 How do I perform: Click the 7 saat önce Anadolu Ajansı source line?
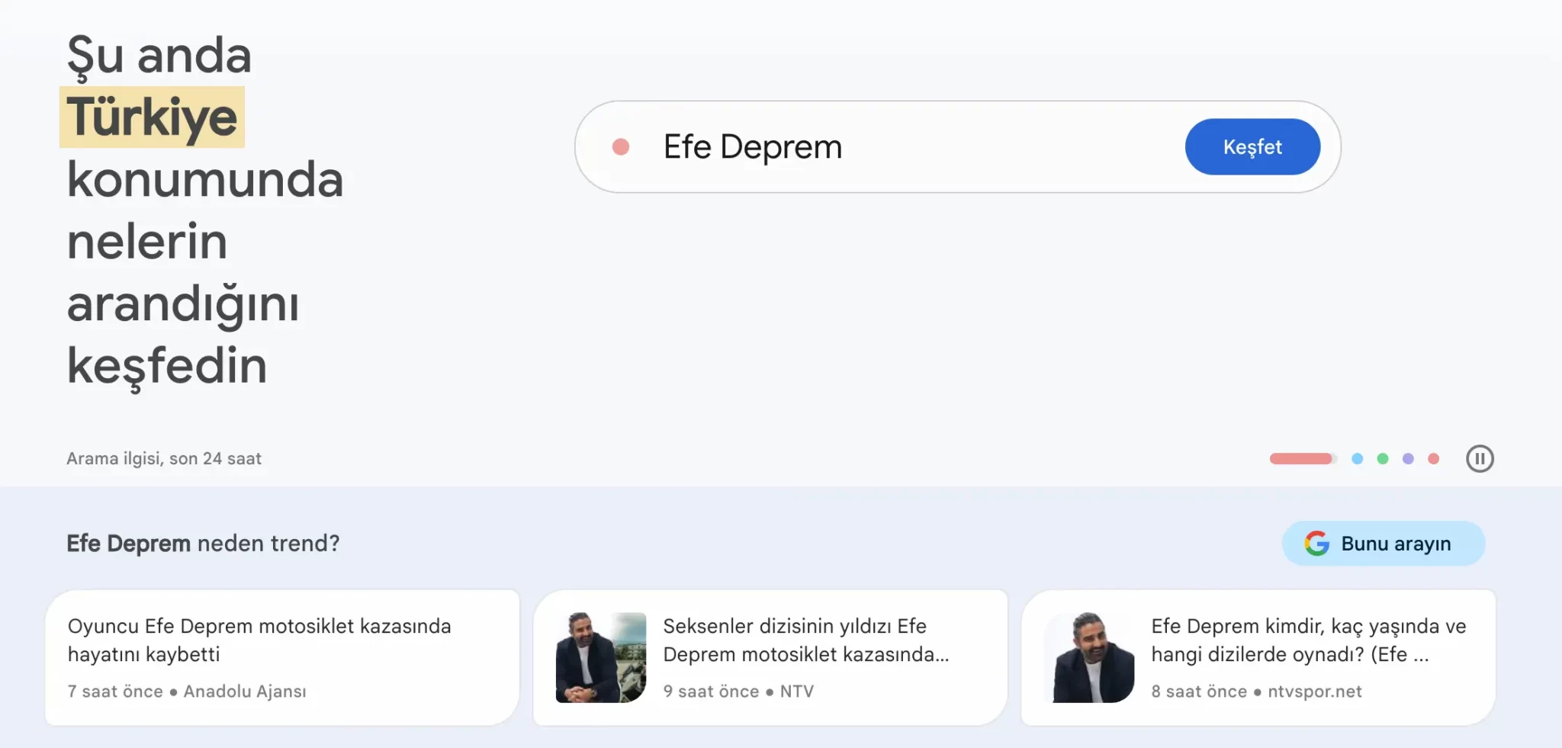(x=187, y=691)
